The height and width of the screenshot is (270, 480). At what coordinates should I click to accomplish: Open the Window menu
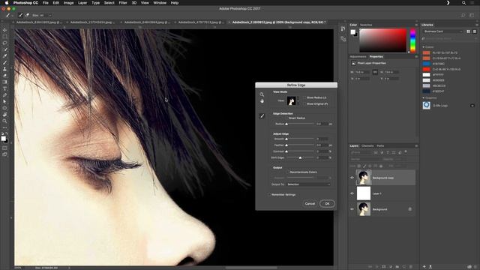coord(160,3)
